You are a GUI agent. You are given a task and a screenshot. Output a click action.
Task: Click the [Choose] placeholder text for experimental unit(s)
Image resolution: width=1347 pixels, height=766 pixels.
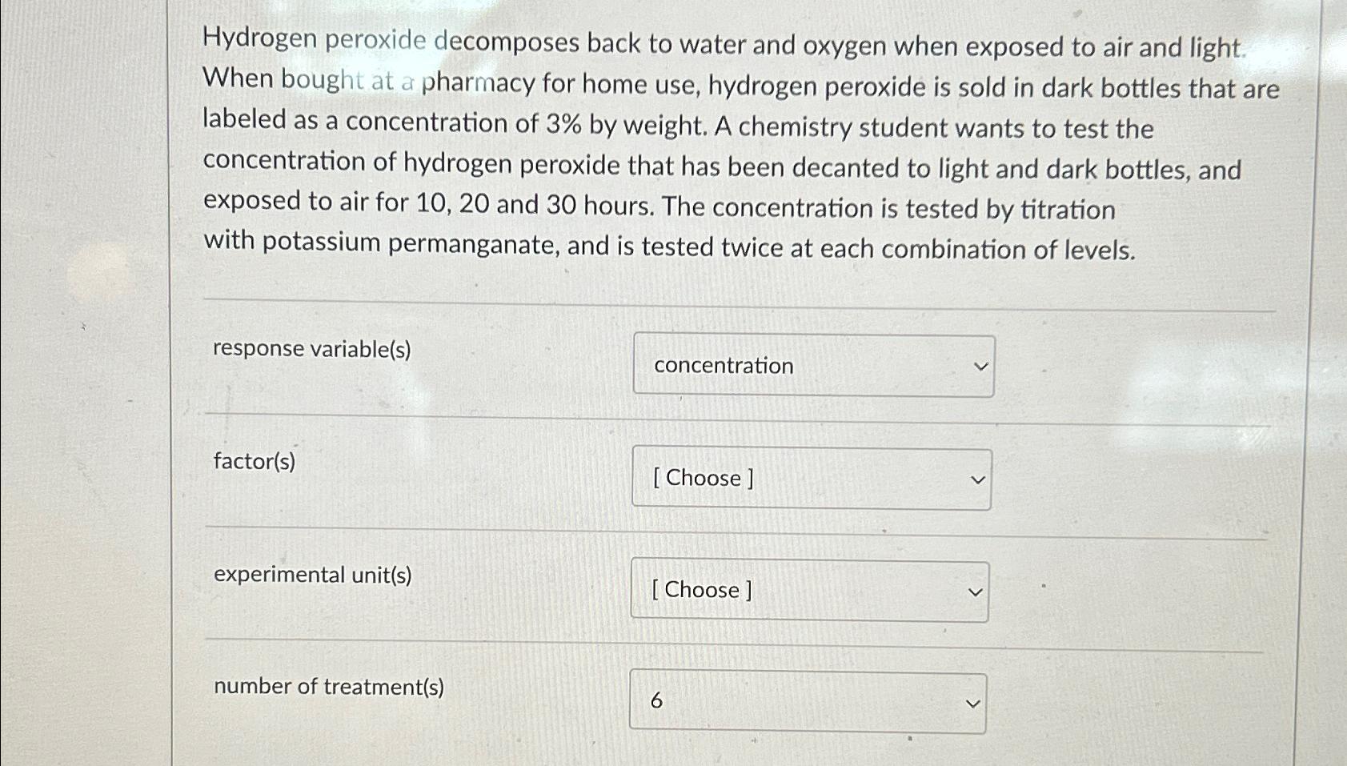(701, 591)
